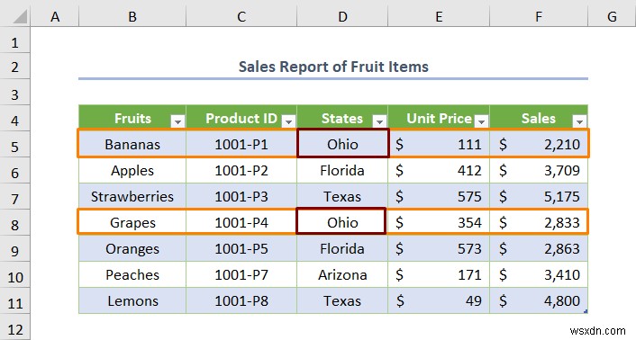Select column E header
The width and height of the screenshot is (636, 340).
439,16
